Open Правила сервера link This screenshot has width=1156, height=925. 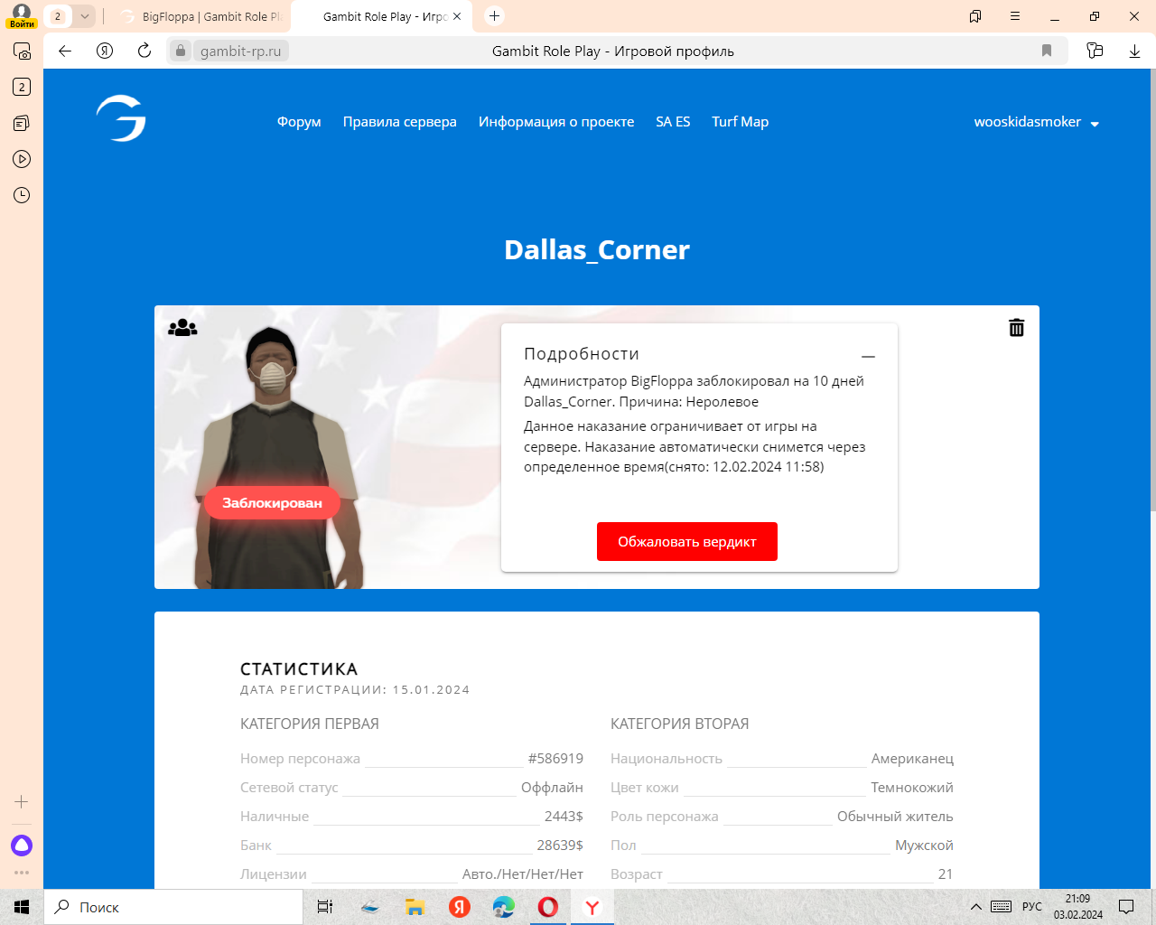pos(399,122)
